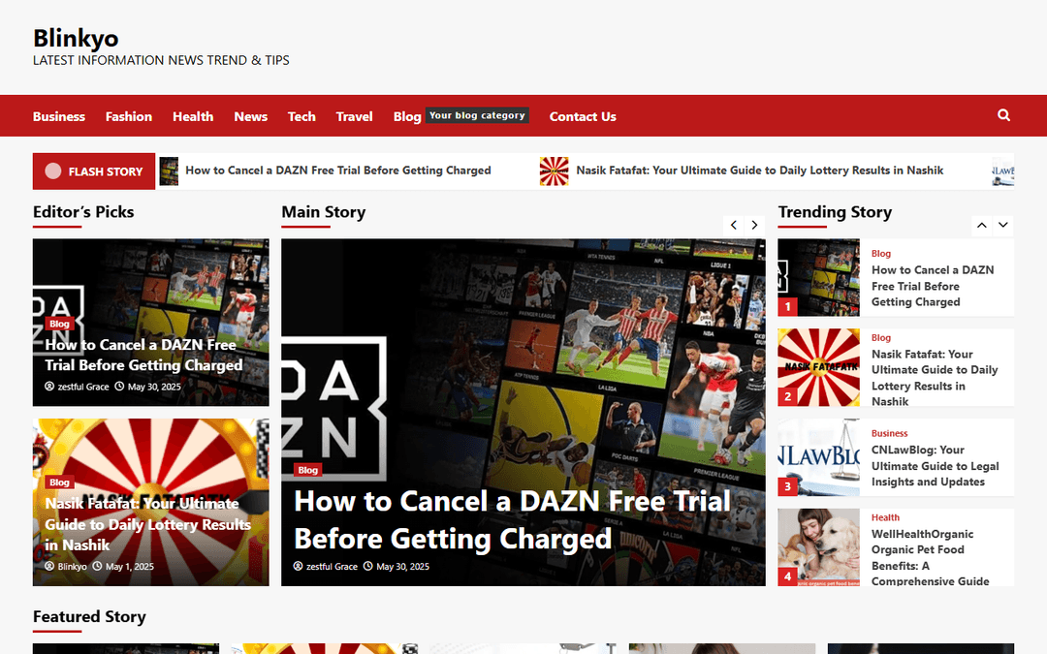Open News in the navigation menu
This screenshot has width=1047, height=654.
[x=250, y=117]
